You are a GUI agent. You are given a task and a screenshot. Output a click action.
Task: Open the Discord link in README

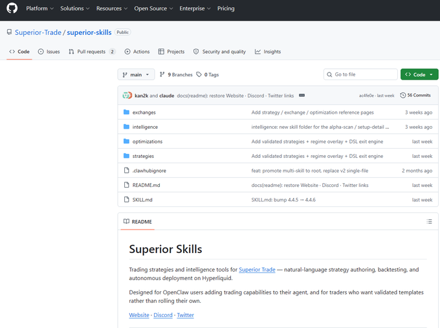coord(163,315)
